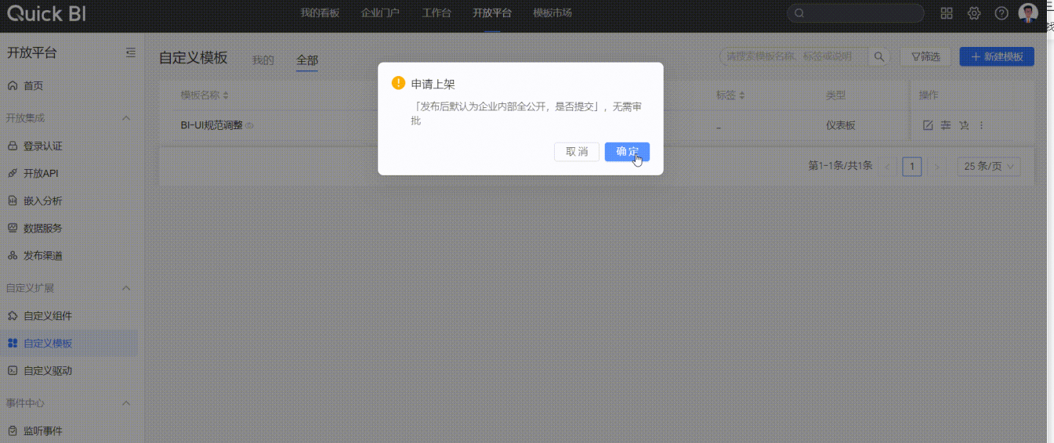Click the help question mark icon
The height and width of the screenshot is (443, 1054).
1001,13
